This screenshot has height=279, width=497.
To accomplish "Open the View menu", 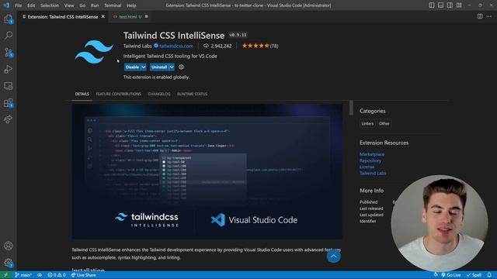I will (x=69, y=5).
